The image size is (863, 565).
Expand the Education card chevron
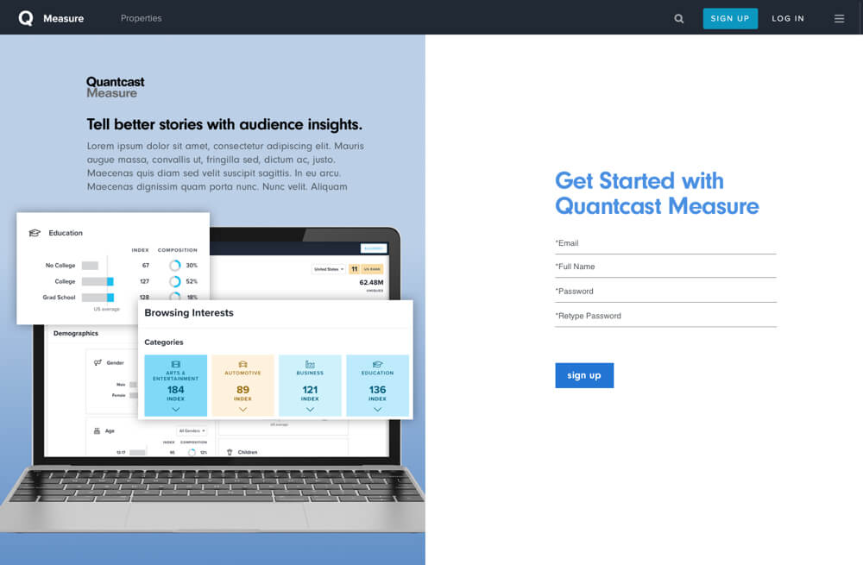tap(377, 410)
